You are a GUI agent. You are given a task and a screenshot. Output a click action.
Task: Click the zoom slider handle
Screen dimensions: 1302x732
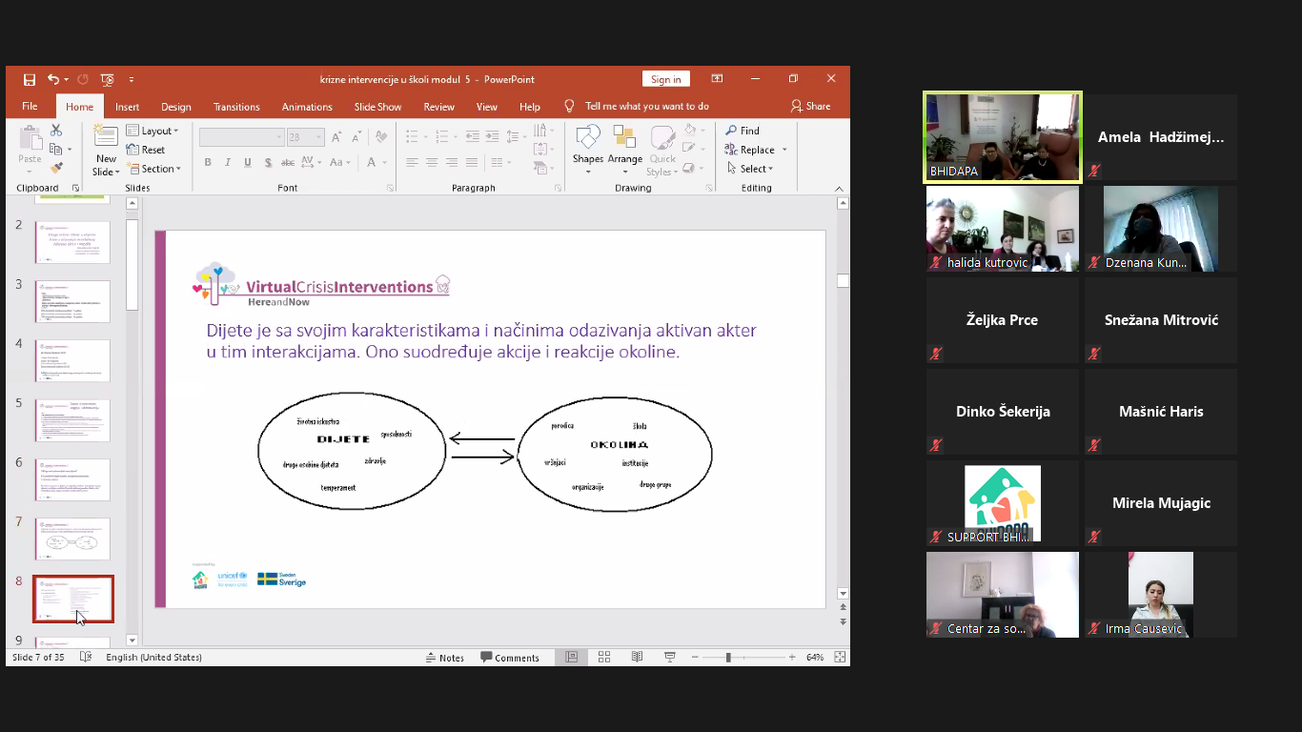click(x=728, y=658)
